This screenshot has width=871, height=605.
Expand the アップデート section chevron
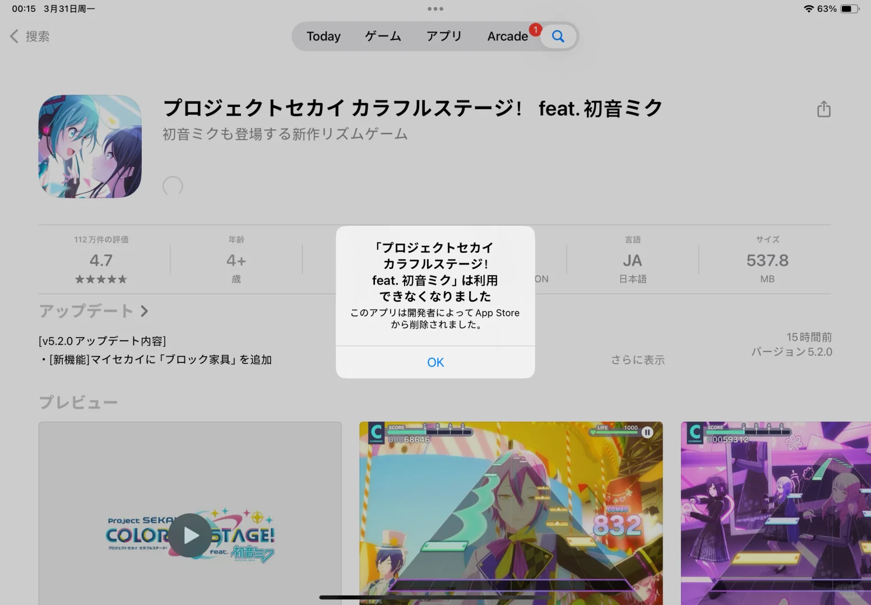pos(145,311)
